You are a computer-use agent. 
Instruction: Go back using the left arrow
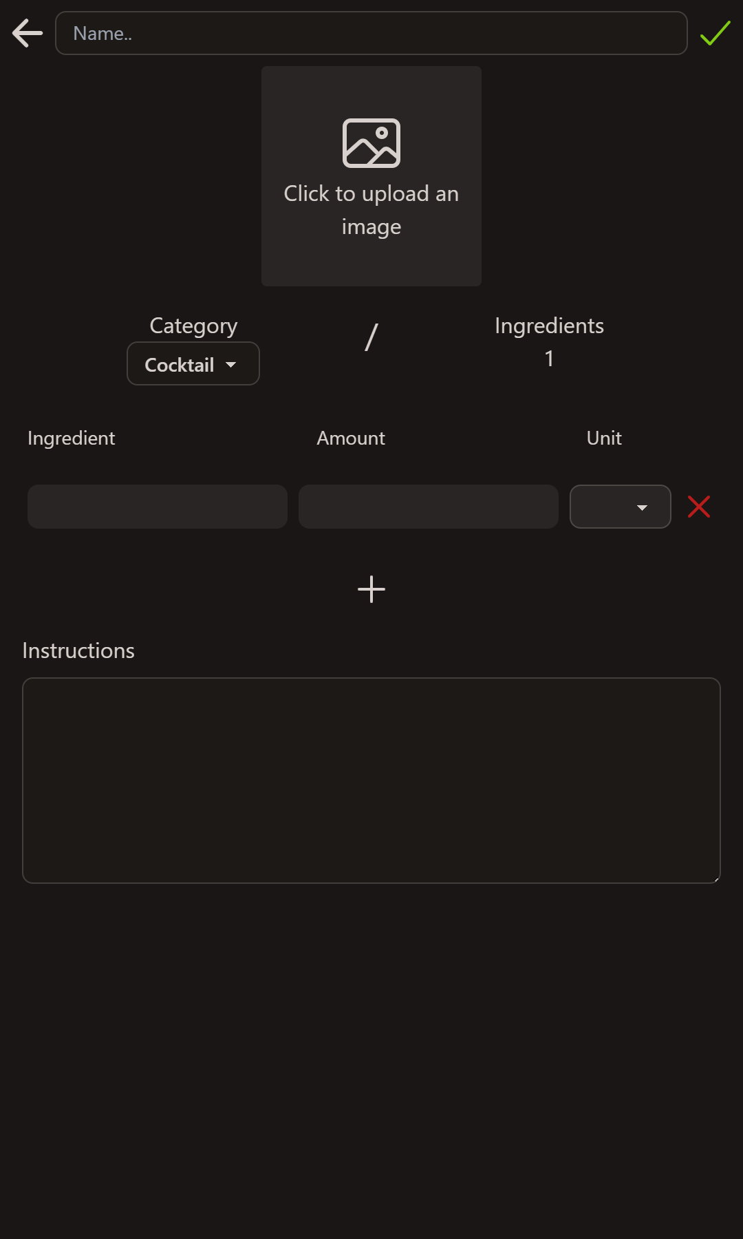click(x=28, y=33)
